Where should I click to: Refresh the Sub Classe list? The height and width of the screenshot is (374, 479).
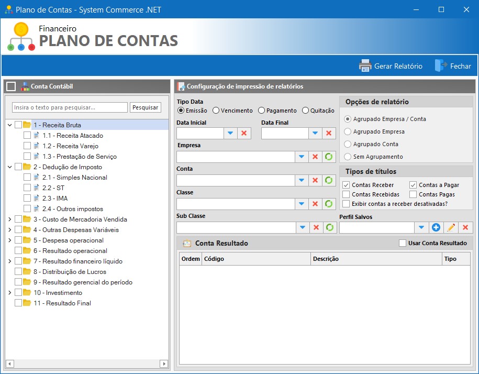coord(329,227)
